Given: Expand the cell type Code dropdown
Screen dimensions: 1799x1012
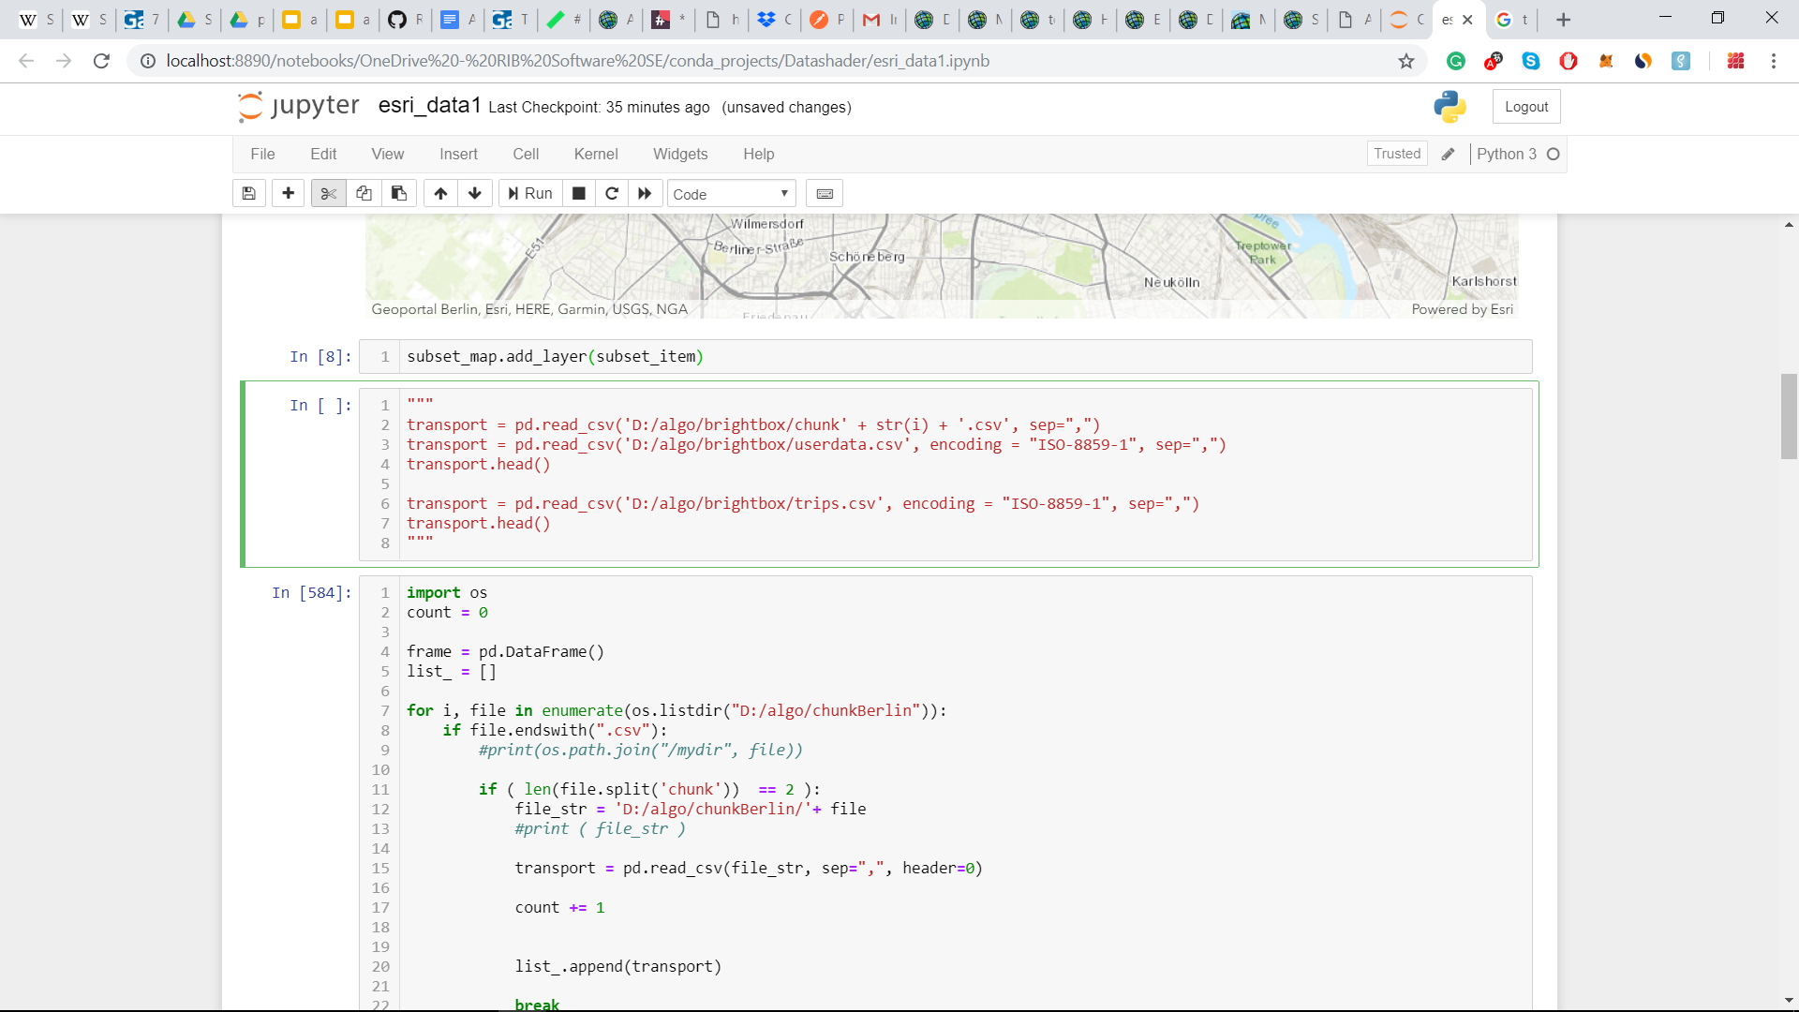Looking at the screenshot, I should [731, 194].
